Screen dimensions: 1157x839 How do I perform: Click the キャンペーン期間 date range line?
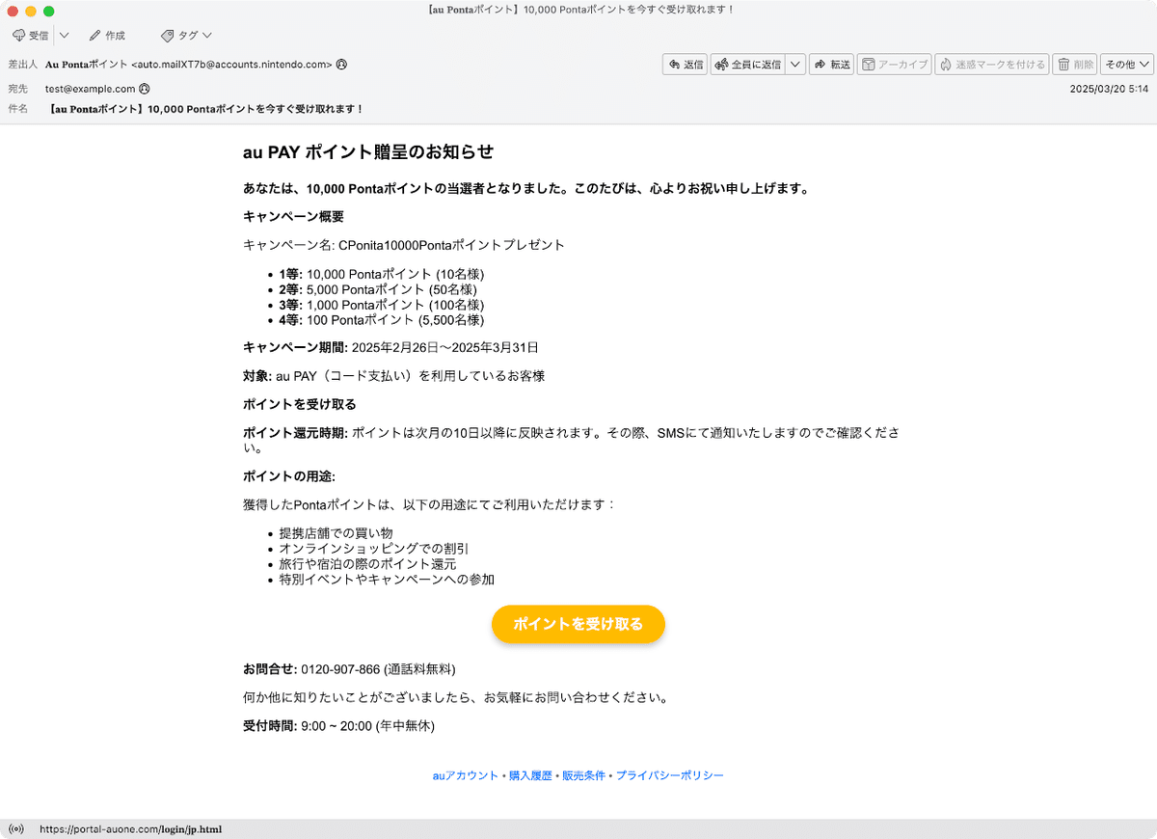pyautogui.click(x=390, y=347)
